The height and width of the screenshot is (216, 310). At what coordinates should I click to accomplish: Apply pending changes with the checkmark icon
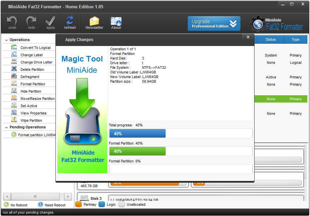(50, 21)
